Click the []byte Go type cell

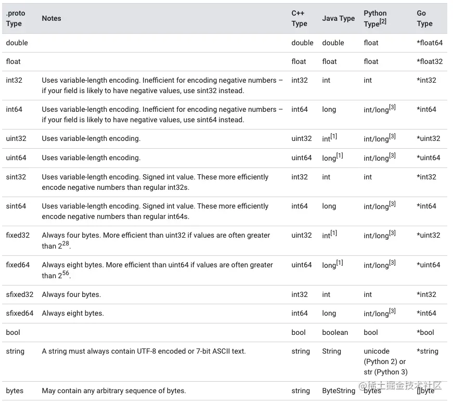click(x=425, y=391)
